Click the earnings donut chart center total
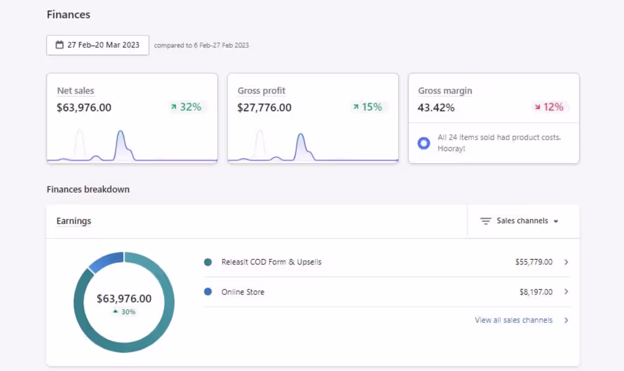 click(124, 298)
